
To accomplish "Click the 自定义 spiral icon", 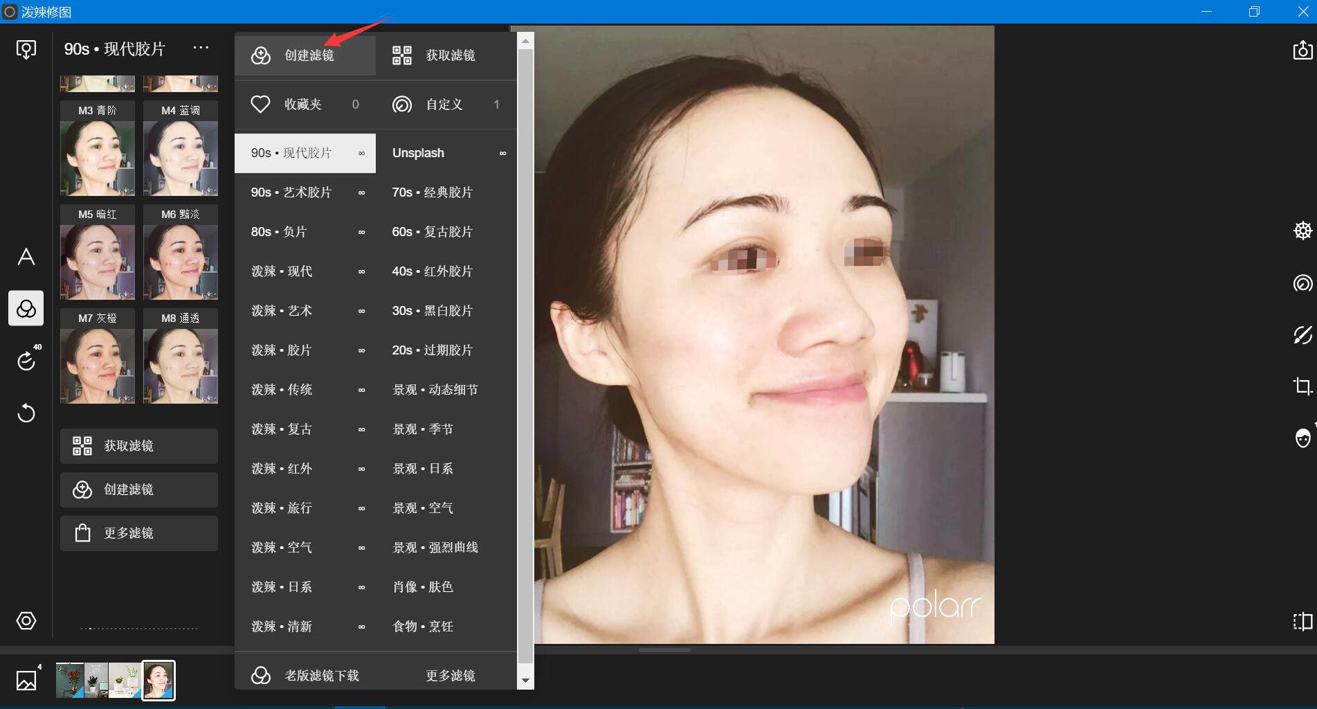I will coord(402,105).
